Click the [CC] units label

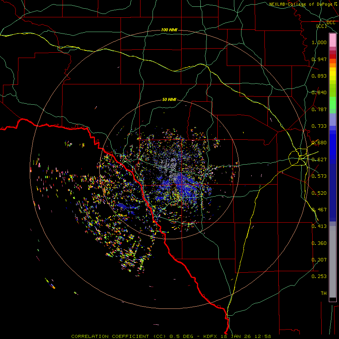pos(322,26)
